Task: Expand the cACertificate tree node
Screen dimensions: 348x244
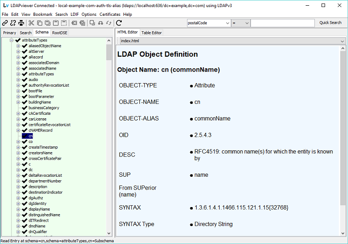Action: 18,113
